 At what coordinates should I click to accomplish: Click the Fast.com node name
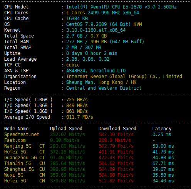[15, 140]
